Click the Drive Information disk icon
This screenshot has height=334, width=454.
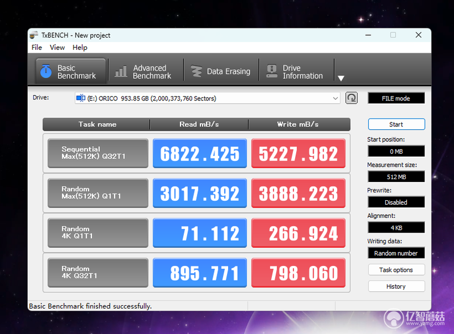(272, 71)
